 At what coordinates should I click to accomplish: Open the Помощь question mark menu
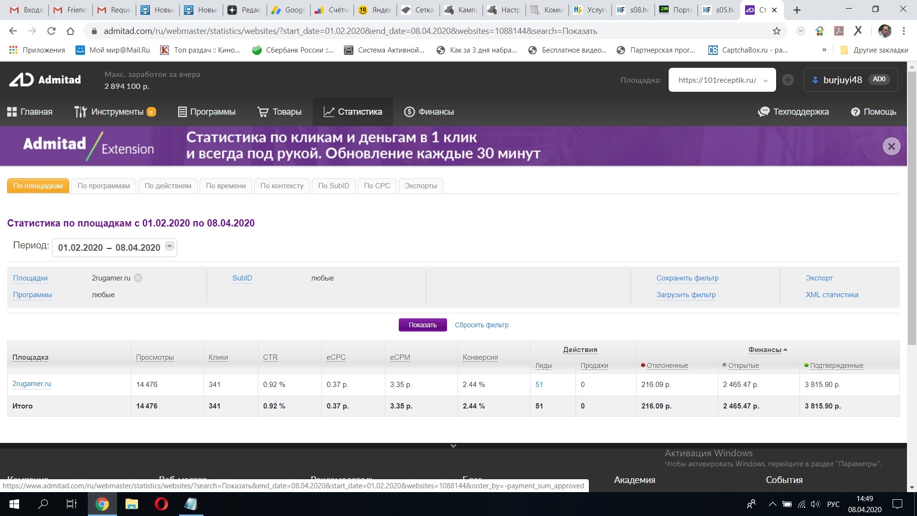(855, 112)
